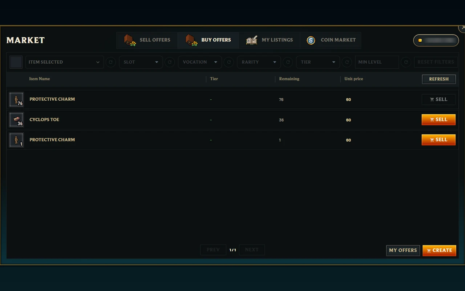Reset the Min Level filter icon
The image size is (465, 291).
tap(406, 62)
